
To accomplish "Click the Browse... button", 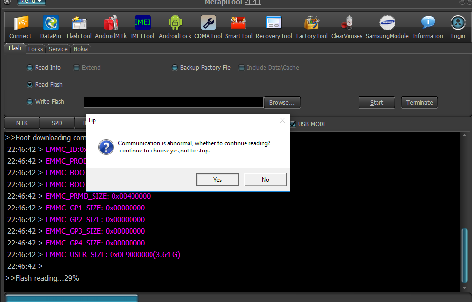I will tap(282, 103).
